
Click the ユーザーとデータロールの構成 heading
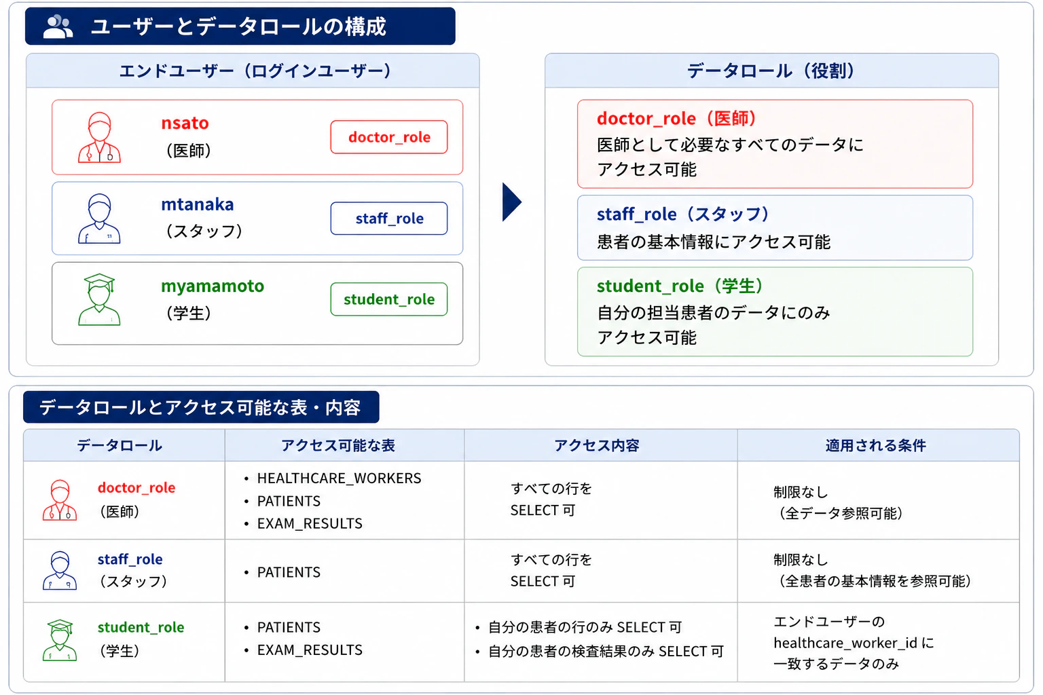click(238, 26)
